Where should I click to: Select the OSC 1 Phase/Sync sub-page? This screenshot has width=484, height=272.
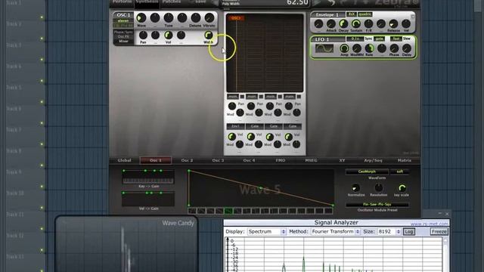[x=123, y=32]
